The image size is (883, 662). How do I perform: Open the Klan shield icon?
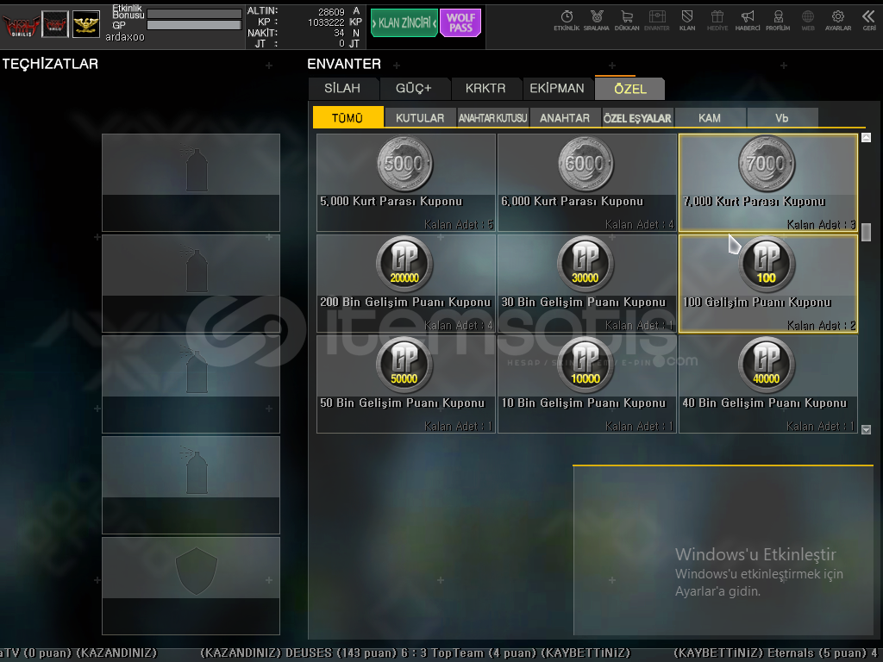(687, 21)
